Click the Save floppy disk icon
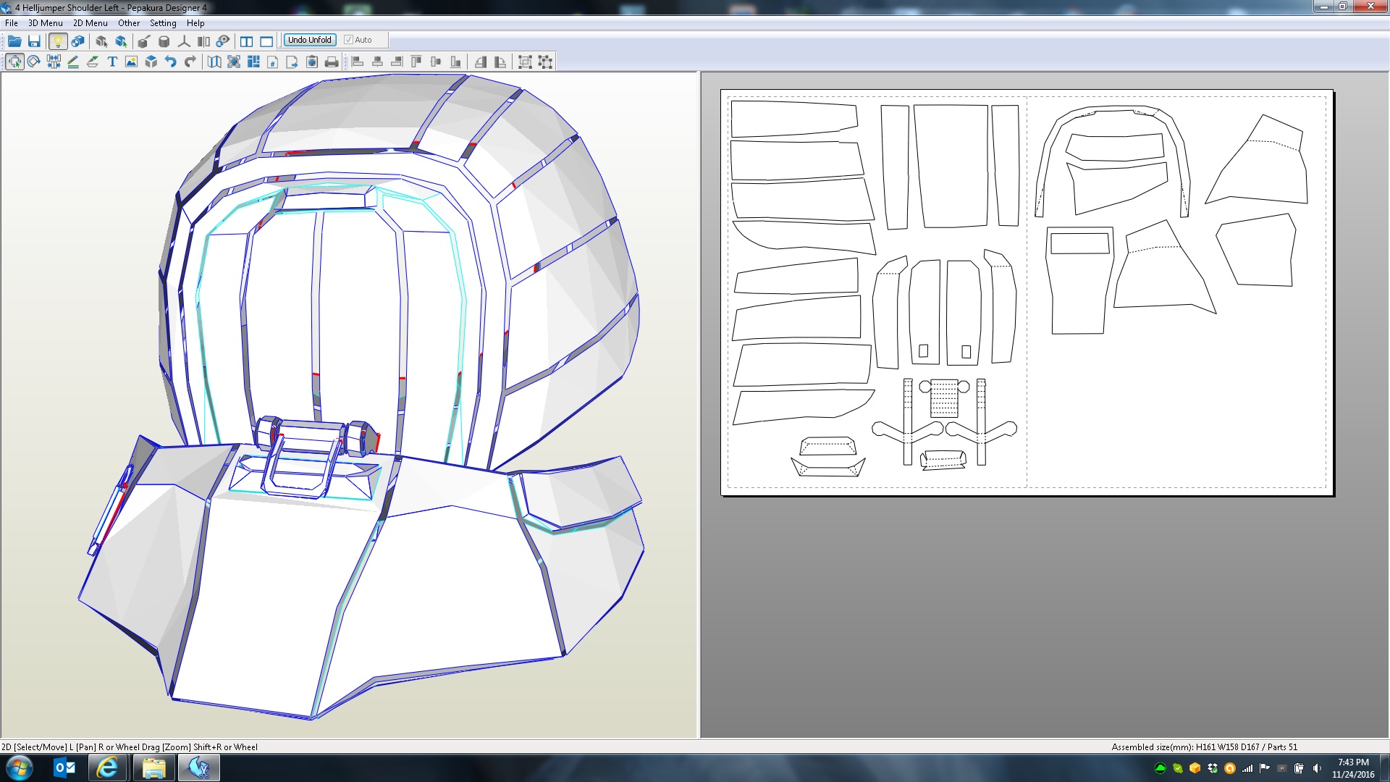Viewport: 1390px width, 782px height. pyautogui.click(x=34, y=41)
